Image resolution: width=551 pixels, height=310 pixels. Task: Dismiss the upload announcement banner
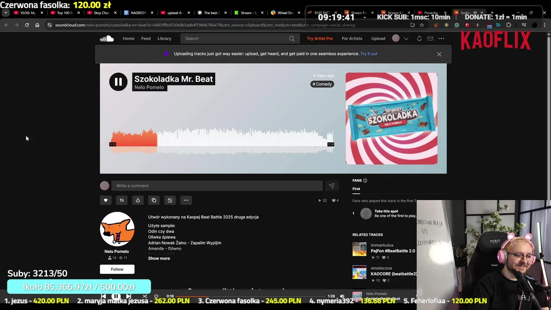tap(439, 54)
